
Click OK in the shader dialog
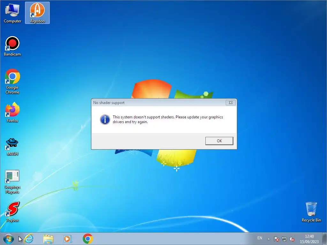(x=219, y=141)
